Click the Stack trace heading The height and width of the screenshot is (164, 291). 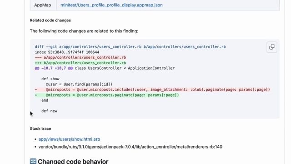[x=40, y=128]
